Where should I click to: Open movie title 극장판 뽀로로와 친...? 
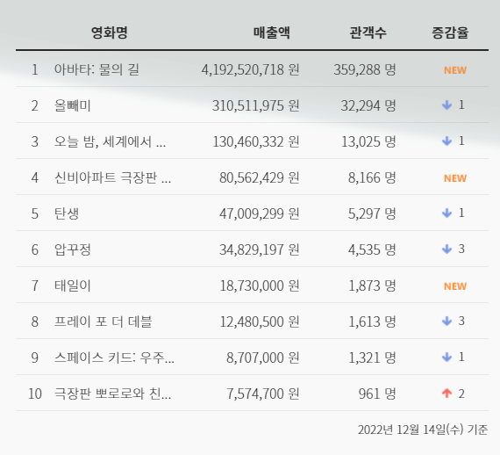tap(112, 394)
